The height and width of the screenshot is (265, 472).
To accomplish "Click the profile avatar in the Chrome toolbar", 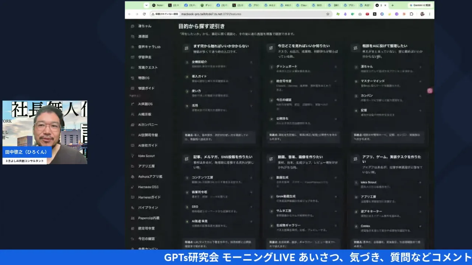I will click(422, 14).
